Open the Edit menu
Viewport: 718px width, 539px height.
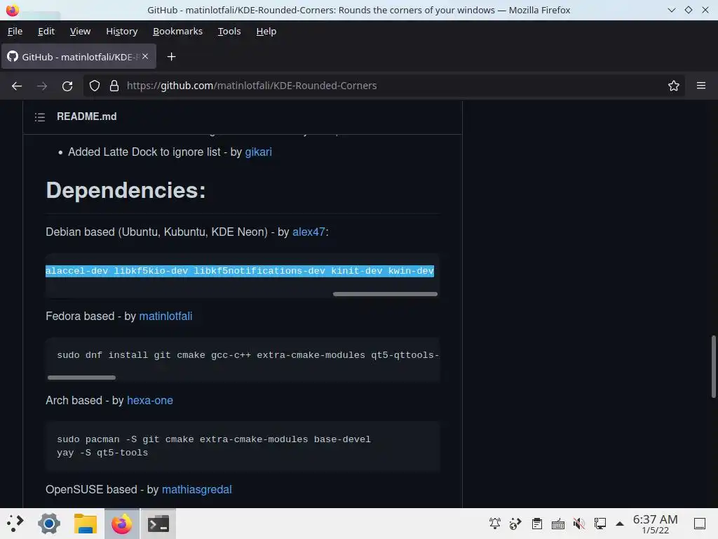(x=46, y=31)
